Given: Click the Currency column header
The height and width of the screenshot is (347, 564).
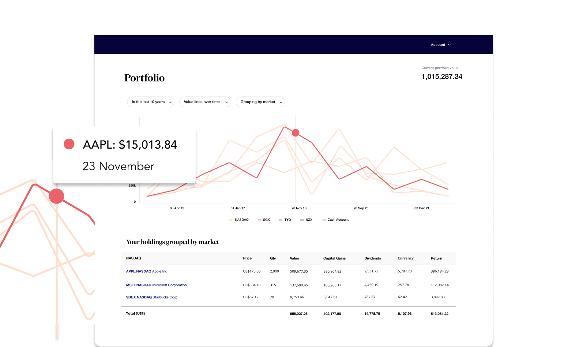Looking at the screenshot, I should coord(406,258).
